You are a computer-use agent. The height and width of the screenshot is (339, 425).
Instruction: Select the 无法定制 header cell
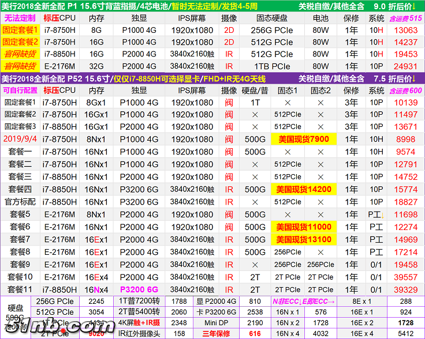[x=20, y=18]
